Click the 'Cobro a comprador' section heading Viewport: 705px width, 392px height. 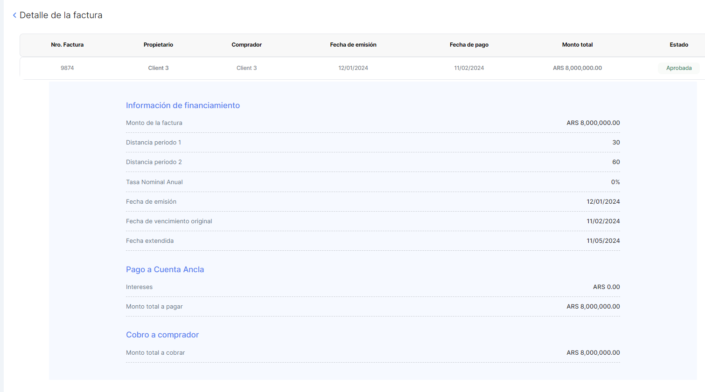[x=162, y=335]
